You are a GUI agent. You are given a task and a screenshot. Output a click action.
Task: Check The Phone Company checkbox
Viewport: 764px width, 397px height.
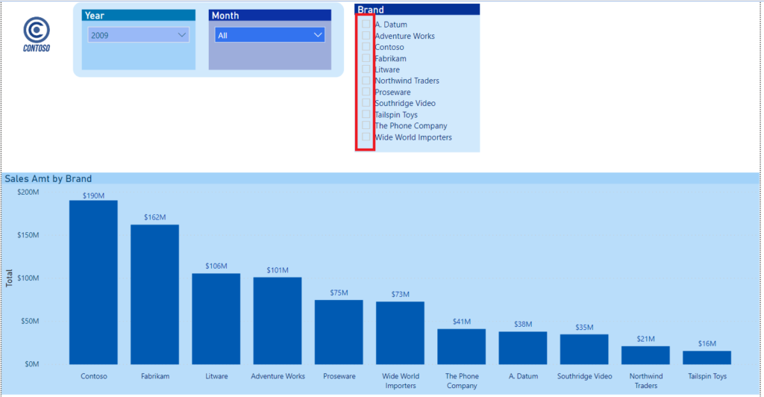366,125
